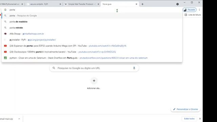Close the Nova guia tab
The image size is (217, 122).
point(136,4)
